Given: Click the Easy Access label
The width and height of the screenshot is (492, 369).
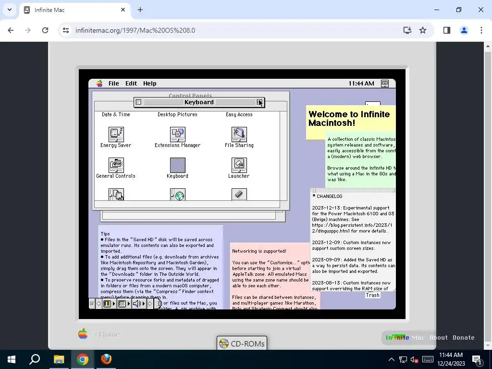Looking at the screenshot, I should click(x=239, y=114).
